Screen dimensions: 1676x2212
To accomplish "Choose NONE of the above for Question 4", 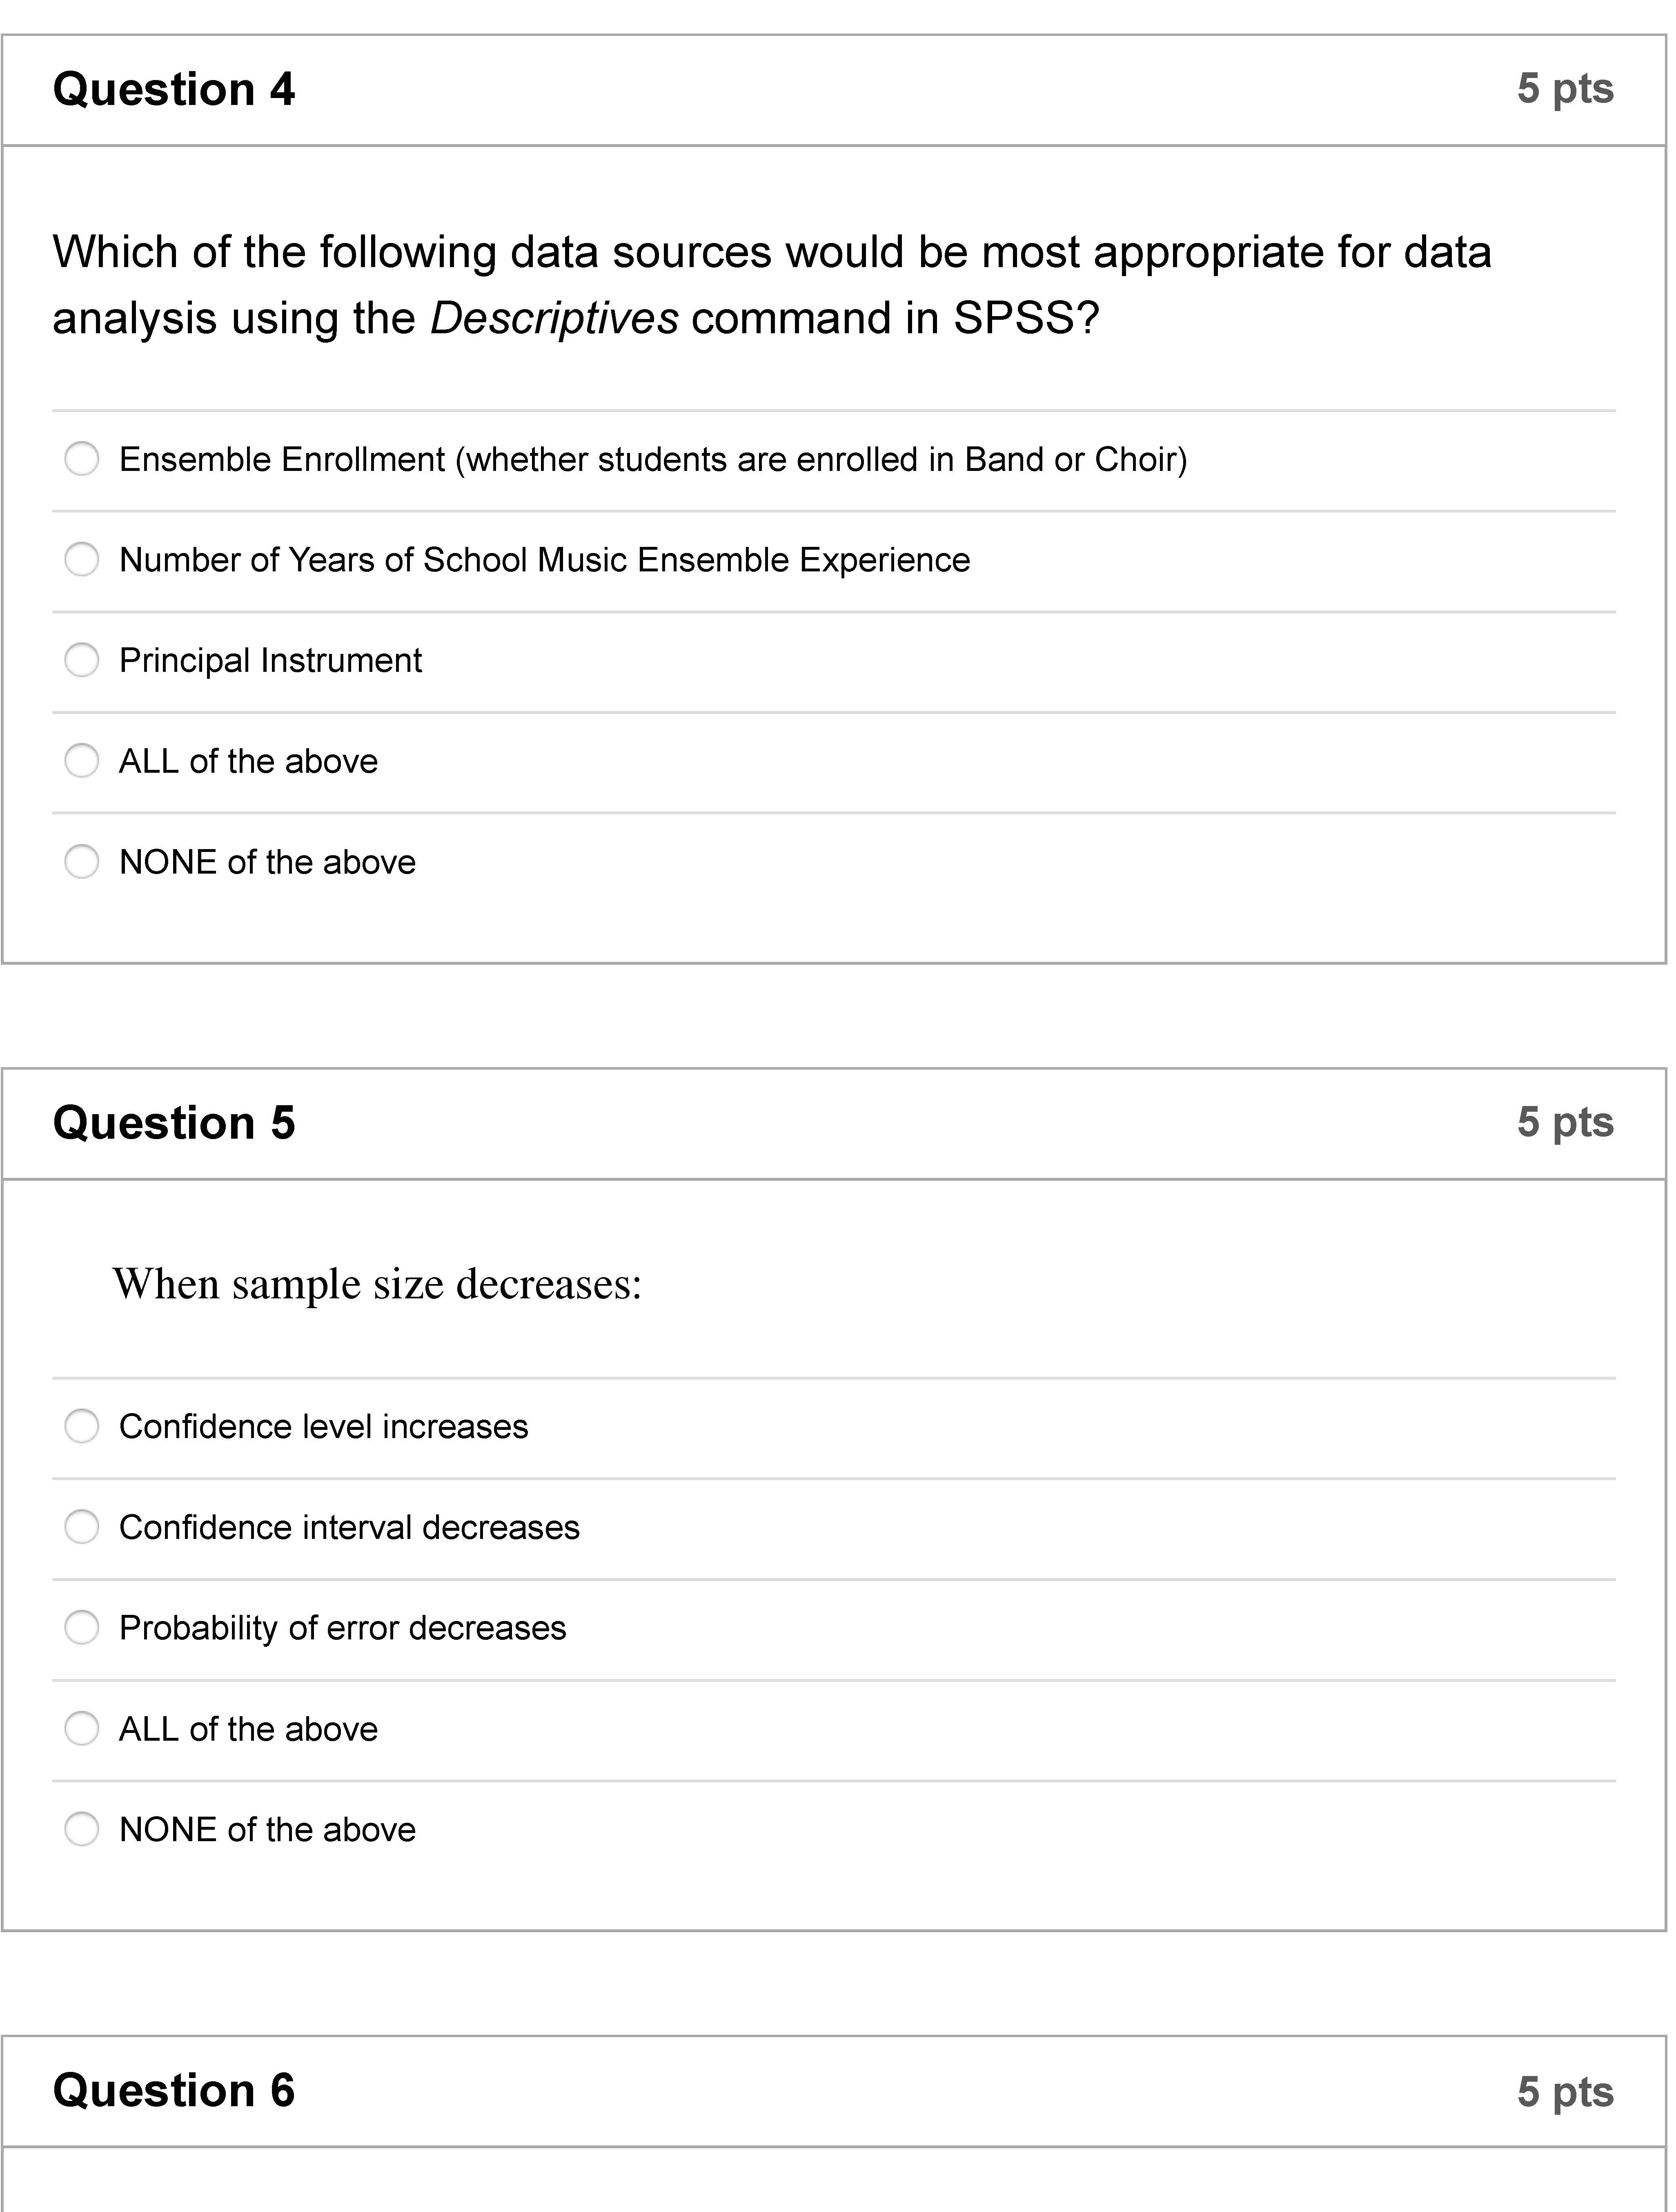I will click(82, 862).
